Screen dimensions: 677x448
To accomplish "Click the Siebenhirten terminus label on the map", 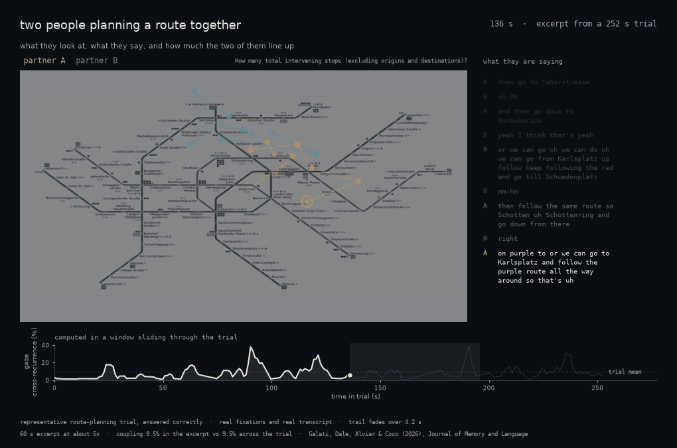I will (x=113, y=284).
